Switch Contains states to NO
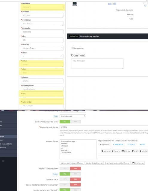 tap(75, 179)
